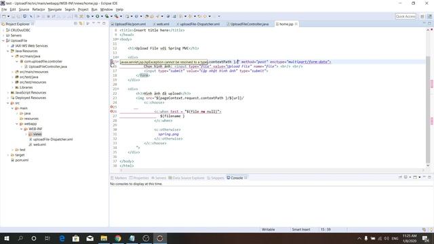Open Chrome from the Windows taskbar

(x=118, y=238)
